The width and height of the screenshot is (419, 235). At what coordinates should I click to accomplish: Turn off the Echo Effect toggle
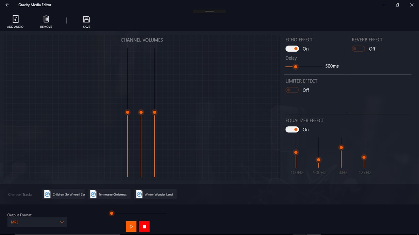coord(292,49)
